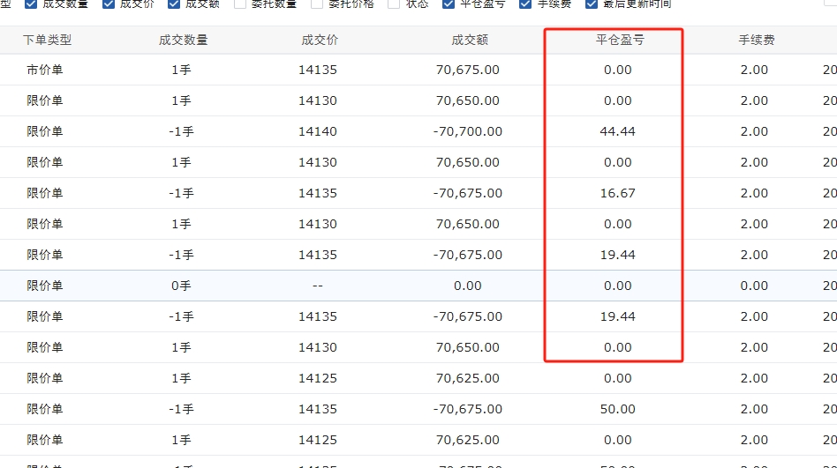Select the -70,700.00 amount cell
The height and width of the screenshot is (468, 837).
(x=468, y=131)
